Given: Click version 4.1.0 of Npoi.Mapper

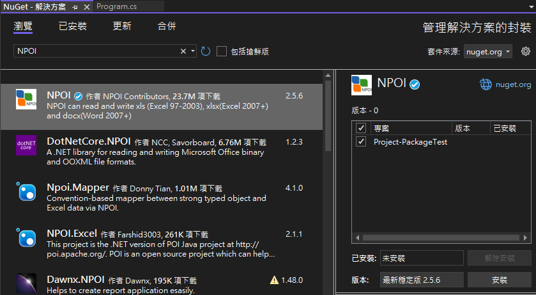Looking at the screenshot, I should (295, 188).
